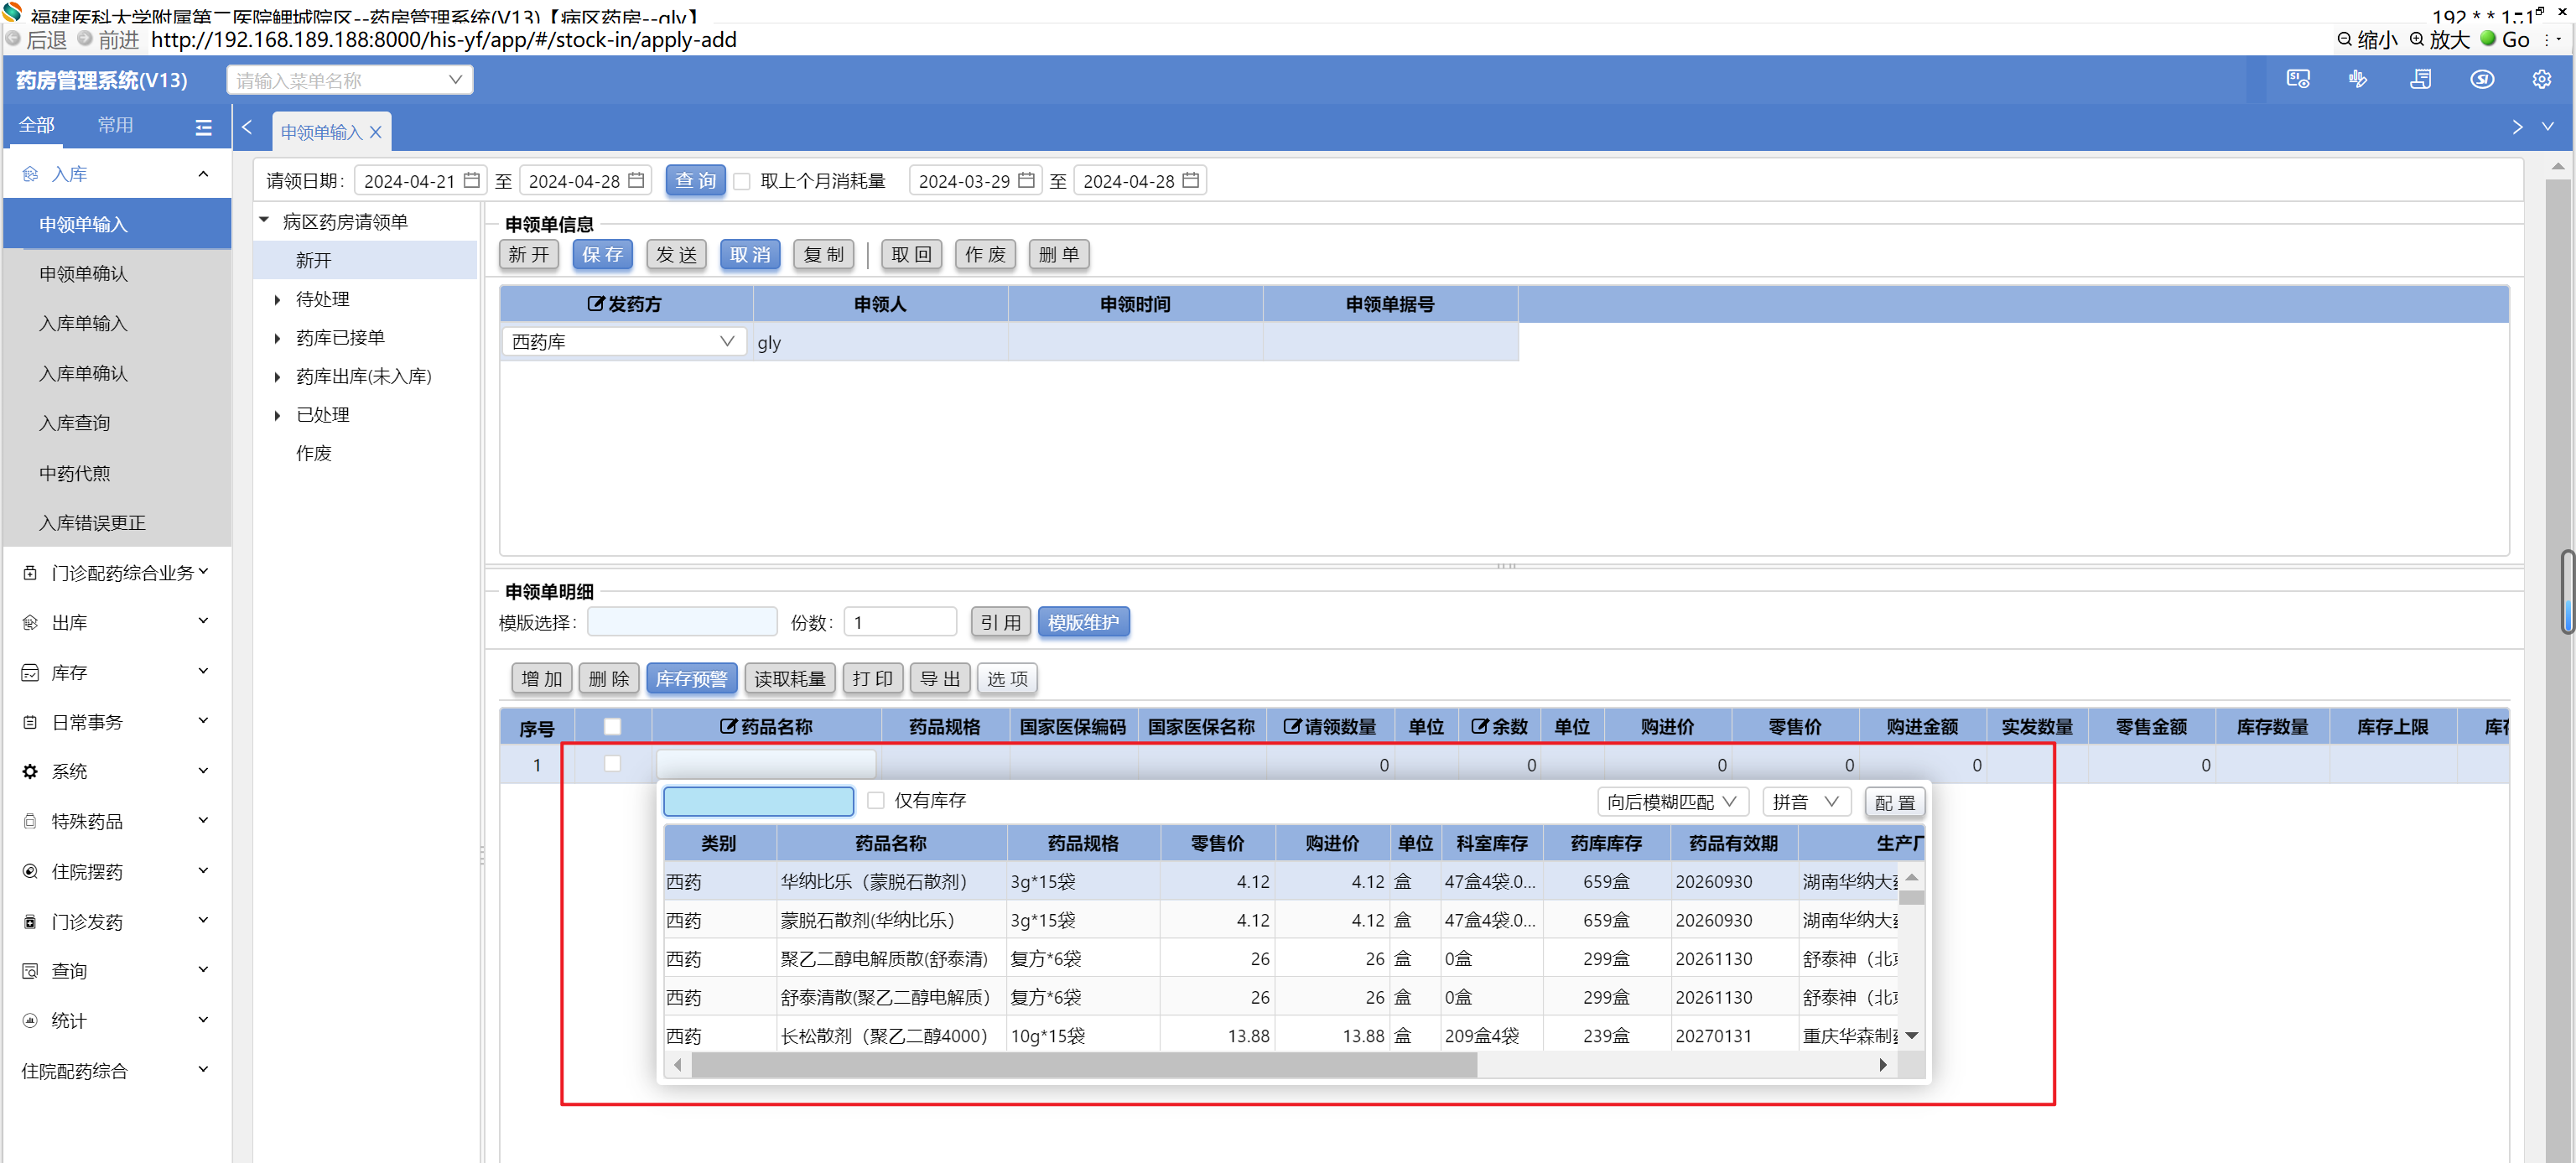The width and height of the screenshot is (2576, 1163).
Task: Click the left tab scroll arrow icon
Action: (247, 127)
